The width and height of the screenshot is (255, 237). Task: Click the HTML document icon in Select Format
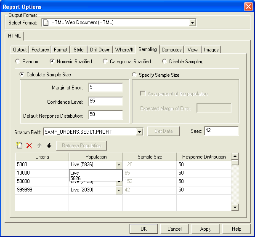pos(46,22)
